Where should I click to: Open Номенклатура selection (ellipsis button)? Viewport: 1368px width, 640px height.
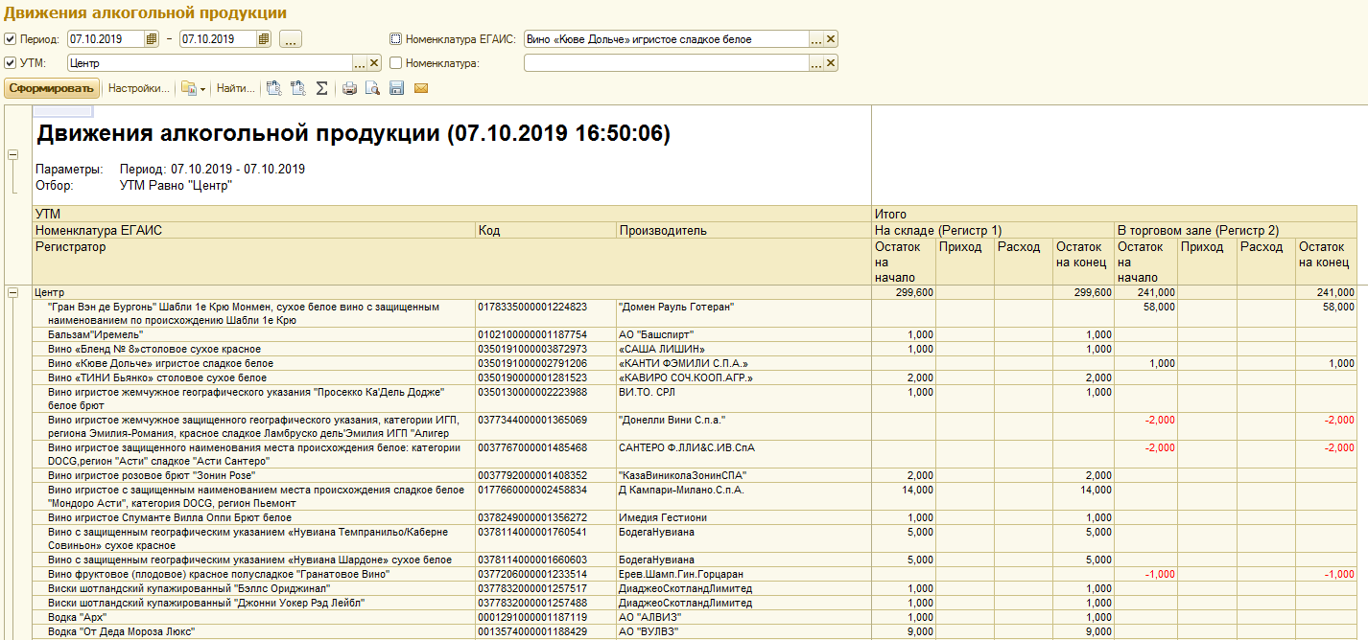pos(816,63)
